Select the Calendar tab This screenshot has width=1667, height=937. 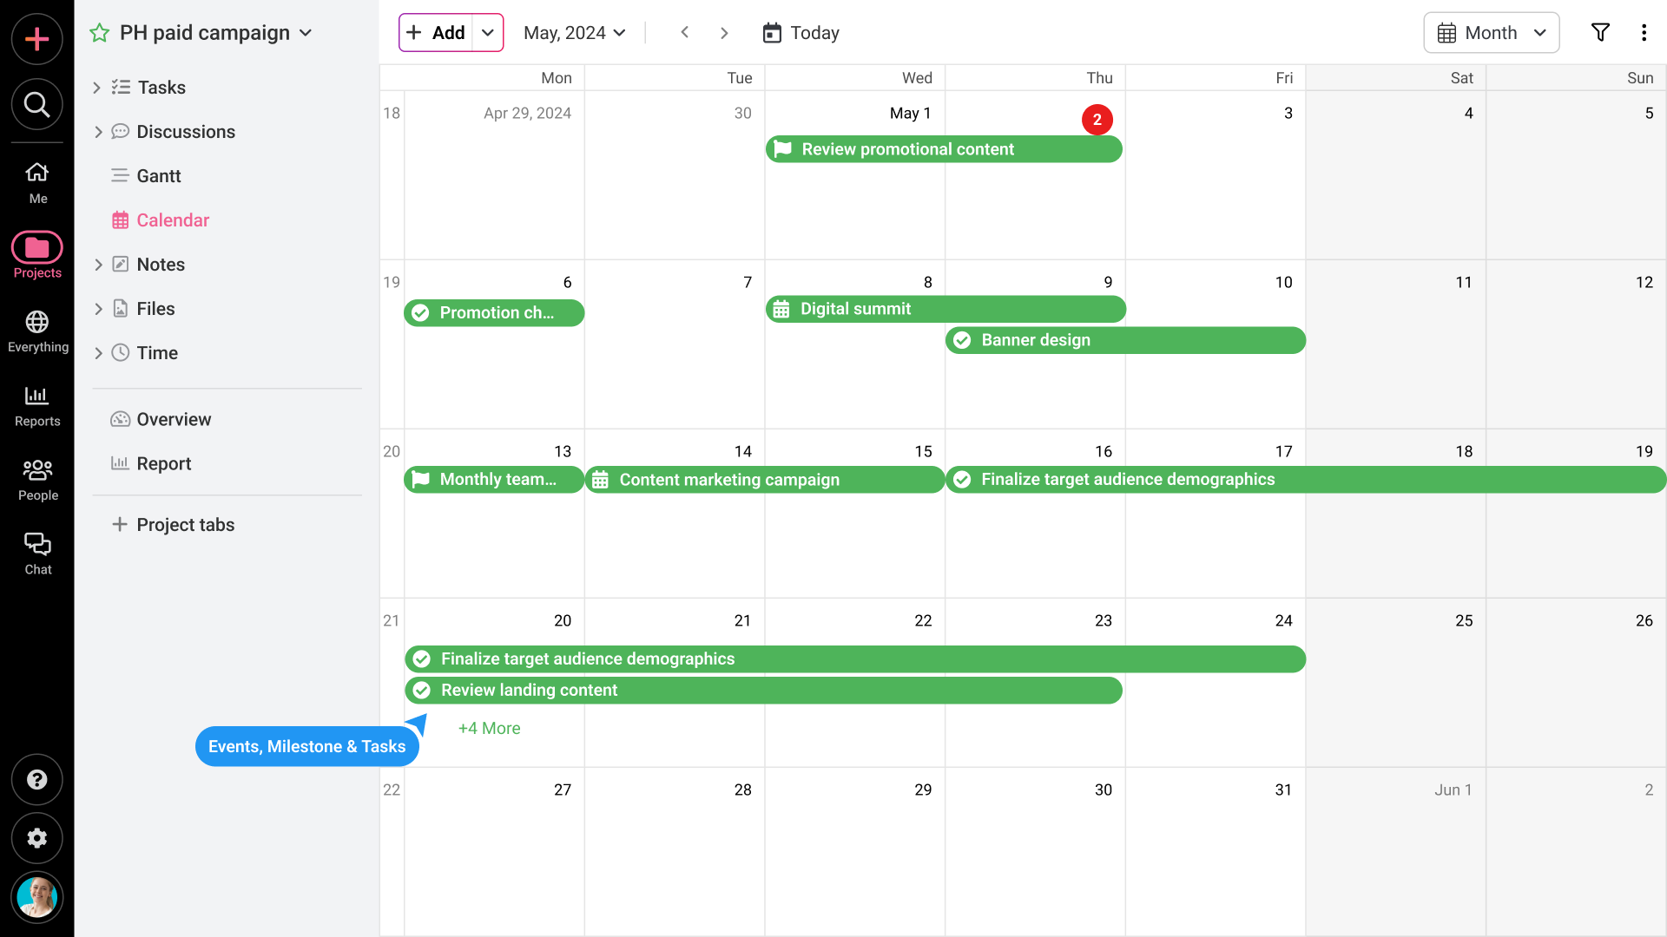click(161, 220)
